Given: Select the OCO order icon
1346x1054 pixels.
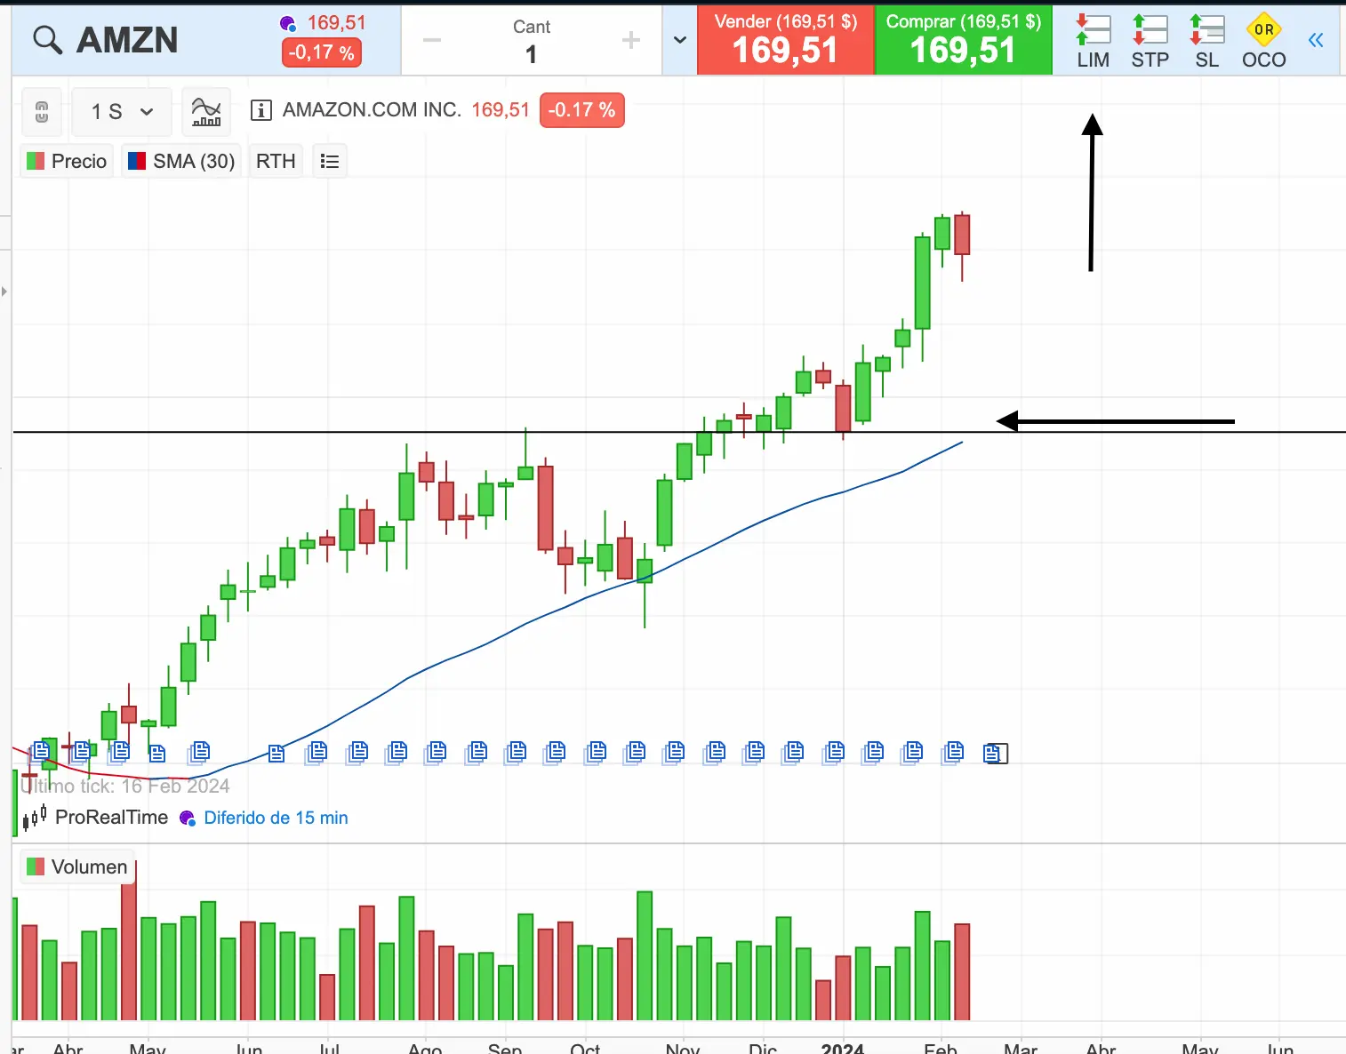Looking at the screenshot, I should point(1263,41).
